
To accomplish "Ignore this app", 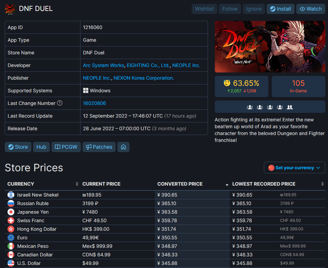I will tap(254, 9).
